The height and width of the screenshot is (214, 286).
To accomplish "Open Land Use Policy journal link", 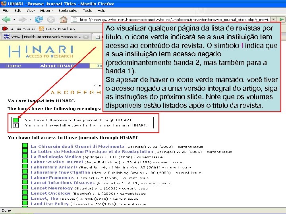I will click(50, 204).
